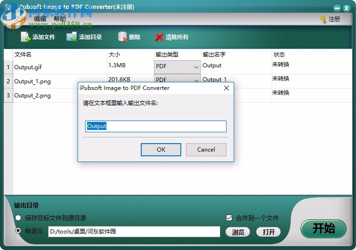This screenshot has width=356, height=250.
Task: Click the 删除 toolbar label
Action: point(135,37)
